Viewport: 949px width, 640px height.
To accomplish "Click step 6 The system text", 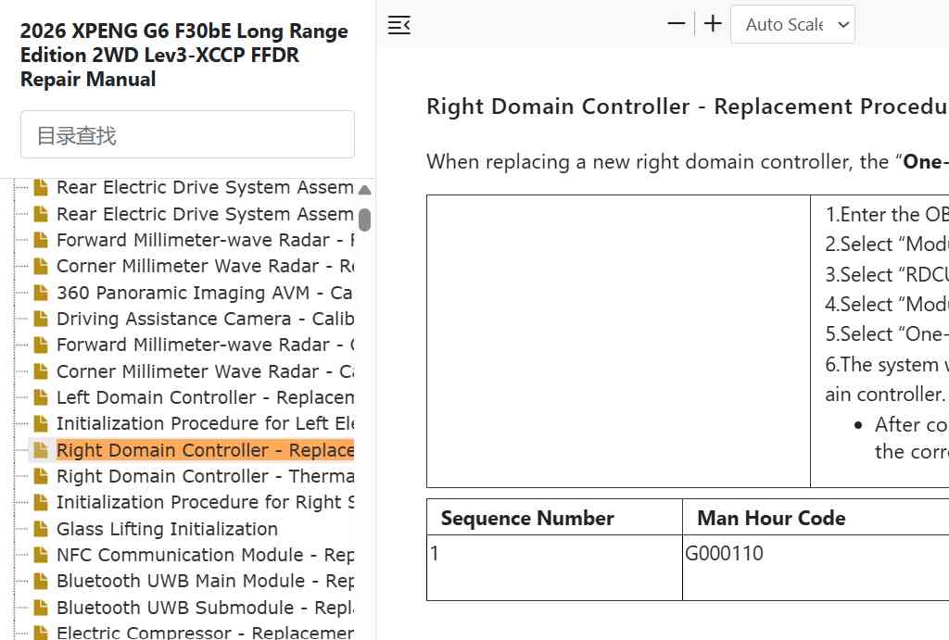I will click(x=887, y=365).
